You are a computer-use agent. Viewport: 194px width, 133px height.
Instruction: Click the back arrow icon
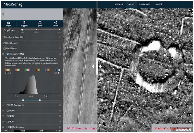(x=4, y=14)
